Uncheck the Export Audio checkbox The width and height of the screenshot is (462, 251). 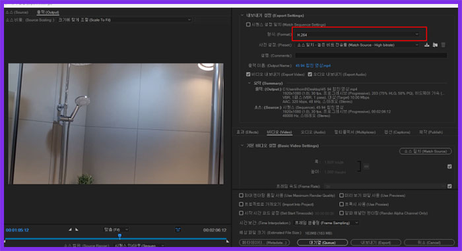coord(310,74)
